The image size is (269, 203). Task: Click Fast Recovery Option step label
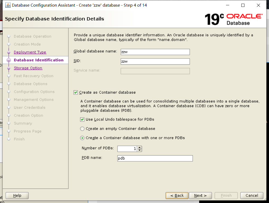click(34, 76)
